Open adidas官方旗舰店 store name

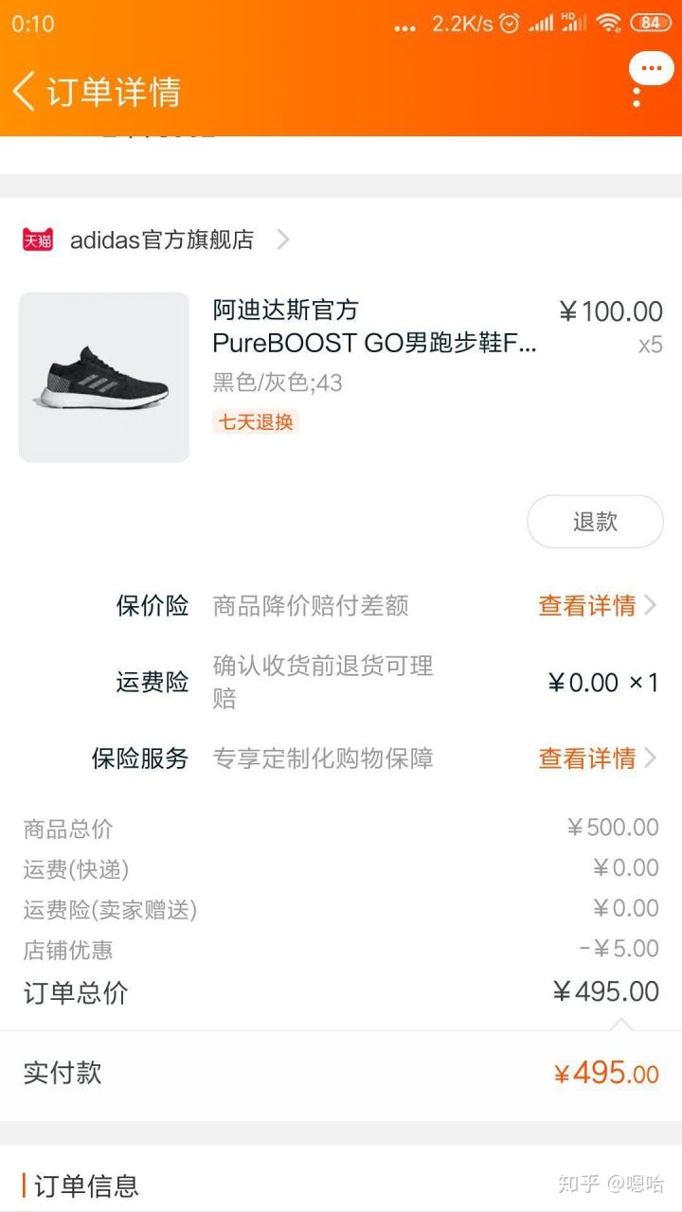click(162, 240)
